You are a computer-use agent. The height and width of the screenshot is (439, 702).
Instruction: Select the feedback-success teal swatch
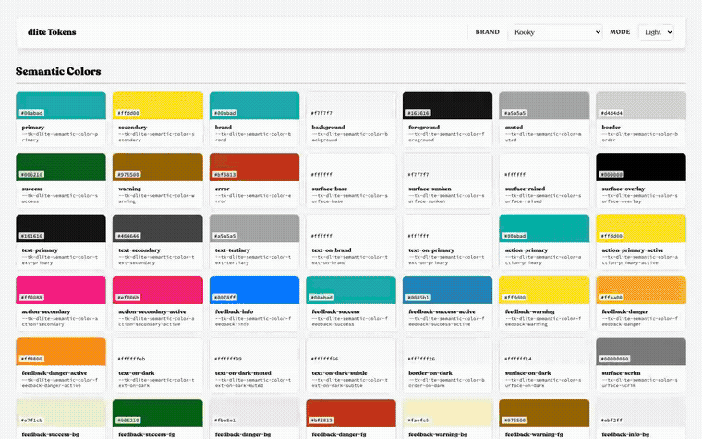point(351,290)
